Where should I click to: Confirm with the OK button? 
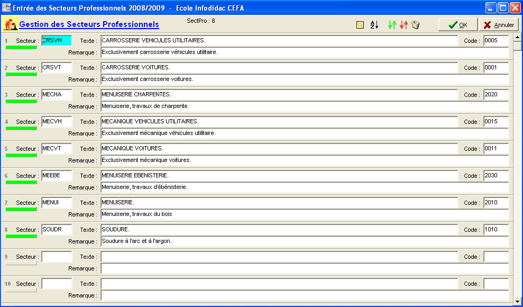pyautogui.click(x=458, y=25)
